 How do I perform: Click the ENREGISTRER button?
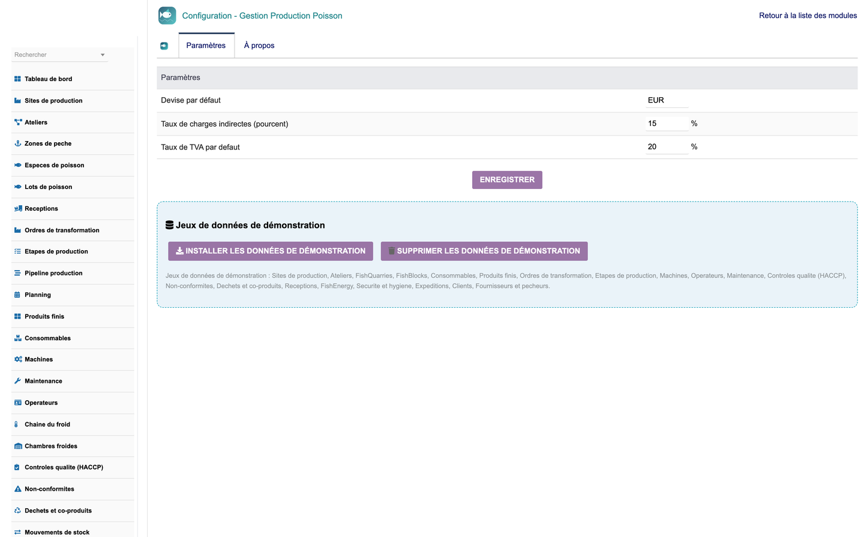[x=507, y=180]
